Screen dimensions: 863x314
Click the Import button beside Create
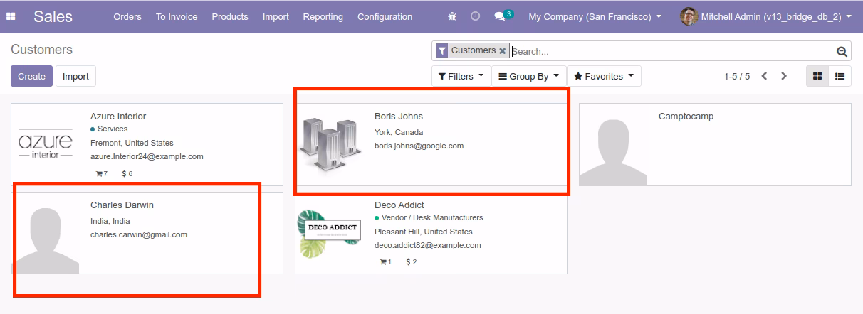pos(75,76)
